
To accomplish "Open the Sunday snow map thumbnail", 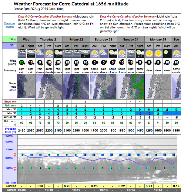I will (131, 86).
